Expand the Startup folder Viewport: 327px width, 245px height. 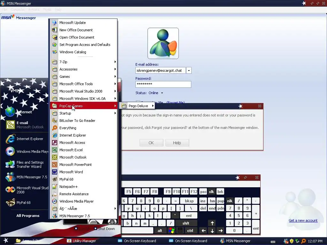click(x=83, y=113)
